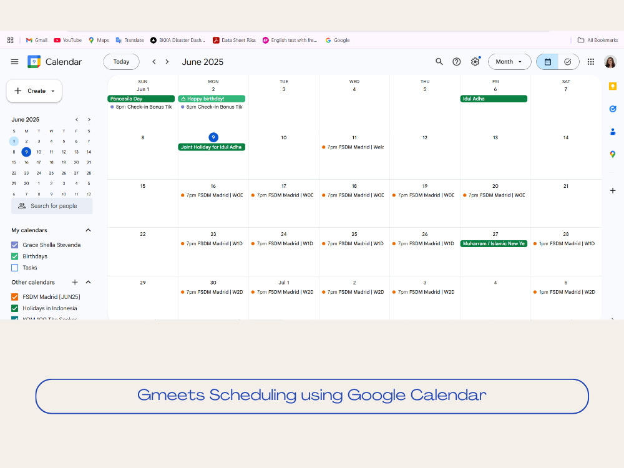Click in the Search for people field
The height and width of the screenshot is (468, 624).
coord(52,206)
